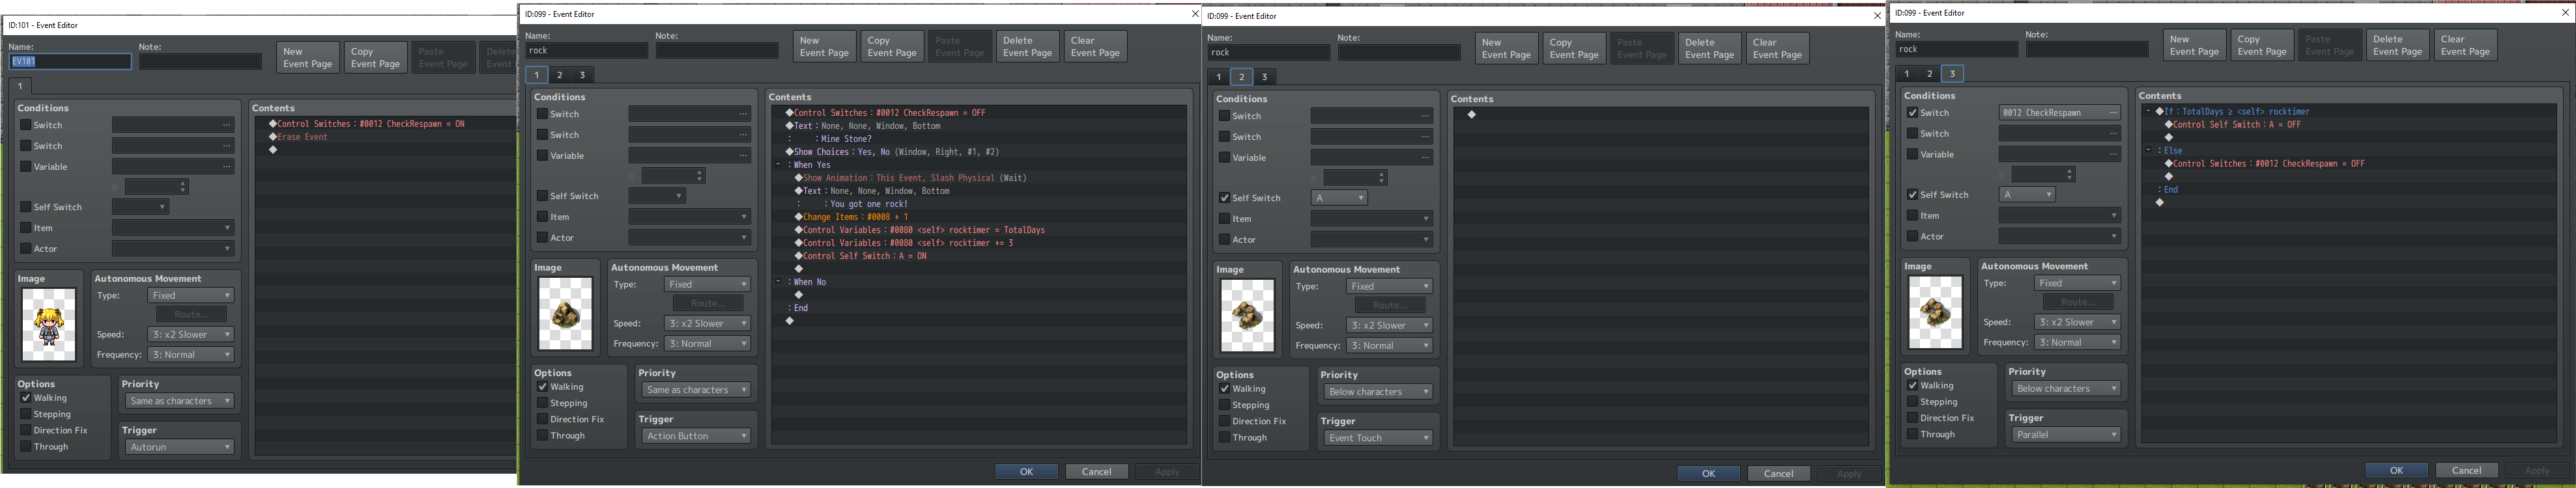Screen dimensions: 2576x488
Task: Click Cancel in the Action Button window
Action: tap(1097, 472)
